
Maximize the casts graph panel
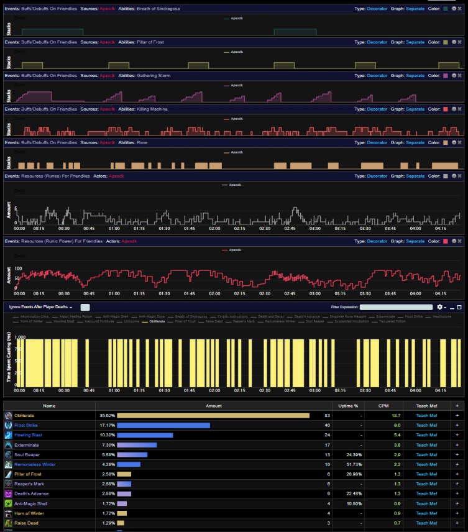coord(459,307)
